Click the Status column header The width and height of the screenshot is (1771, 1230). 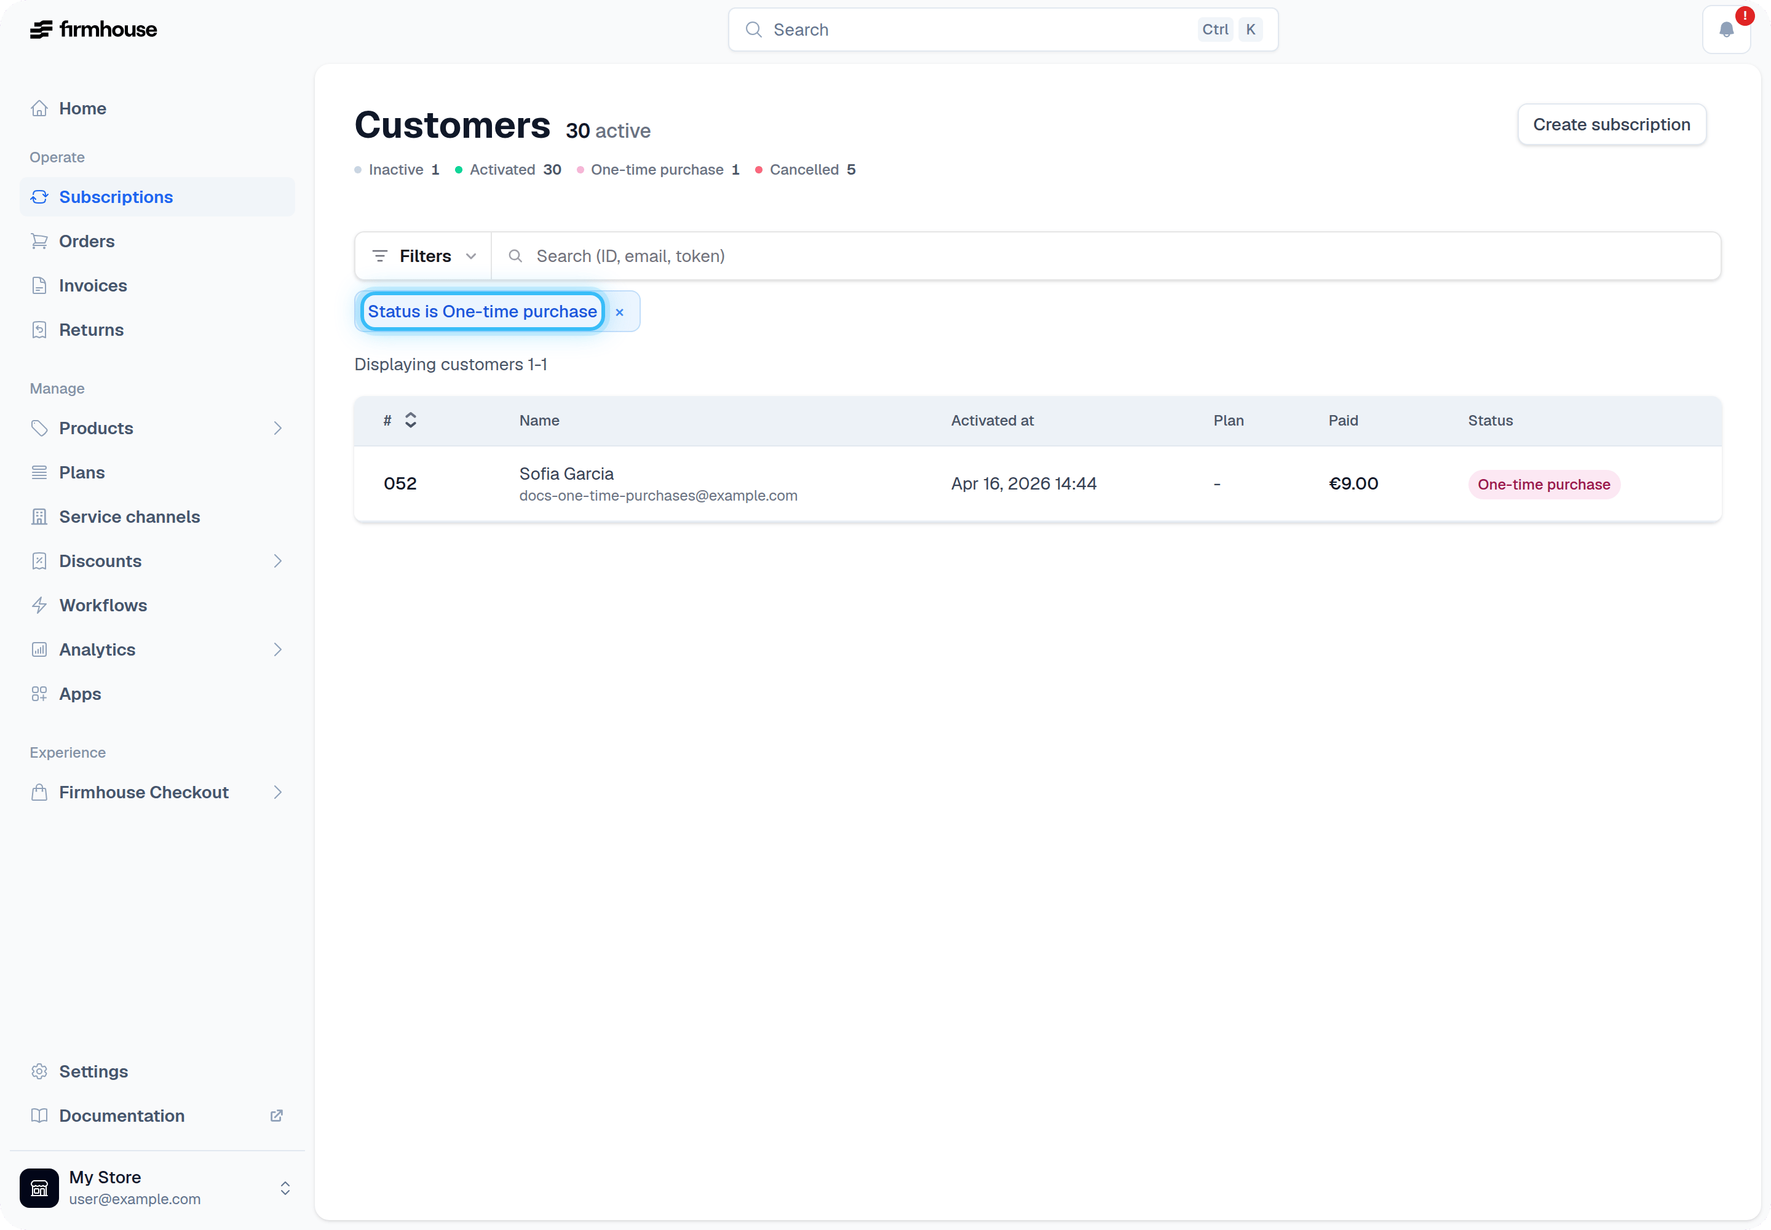[1490, 421]
